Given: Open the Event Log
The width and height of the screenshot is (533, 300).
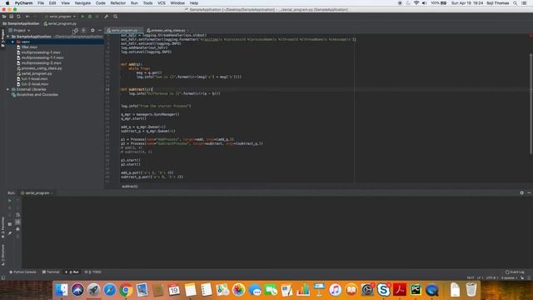Looking at the screenshot, I should (515, 272).
